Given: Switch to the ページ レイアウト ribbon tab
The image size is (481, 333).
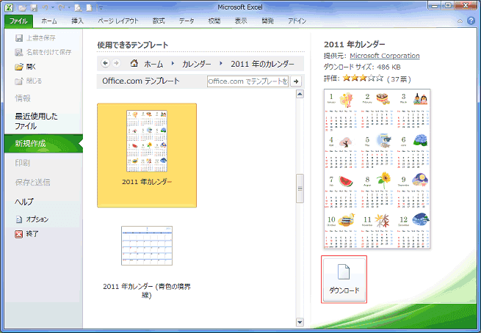Looking at the screenshot, I should [118, 21].
